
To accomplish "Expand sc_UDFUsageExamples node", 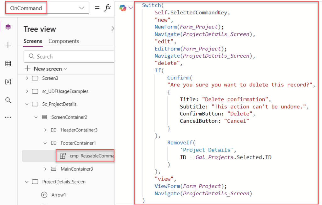I will tap(27, 91).
